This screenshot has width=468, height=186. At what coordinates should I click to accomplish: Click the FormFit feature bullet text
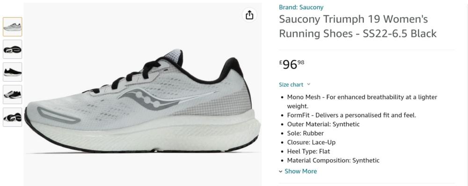tap(351, 115)
